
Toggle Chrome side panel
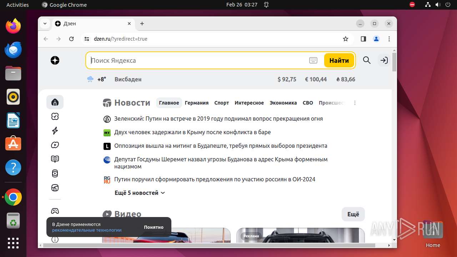click(x=363, y=39)
